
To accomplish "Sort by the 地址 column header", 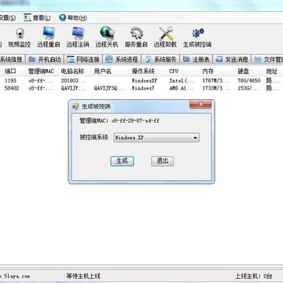I will 271,71.
